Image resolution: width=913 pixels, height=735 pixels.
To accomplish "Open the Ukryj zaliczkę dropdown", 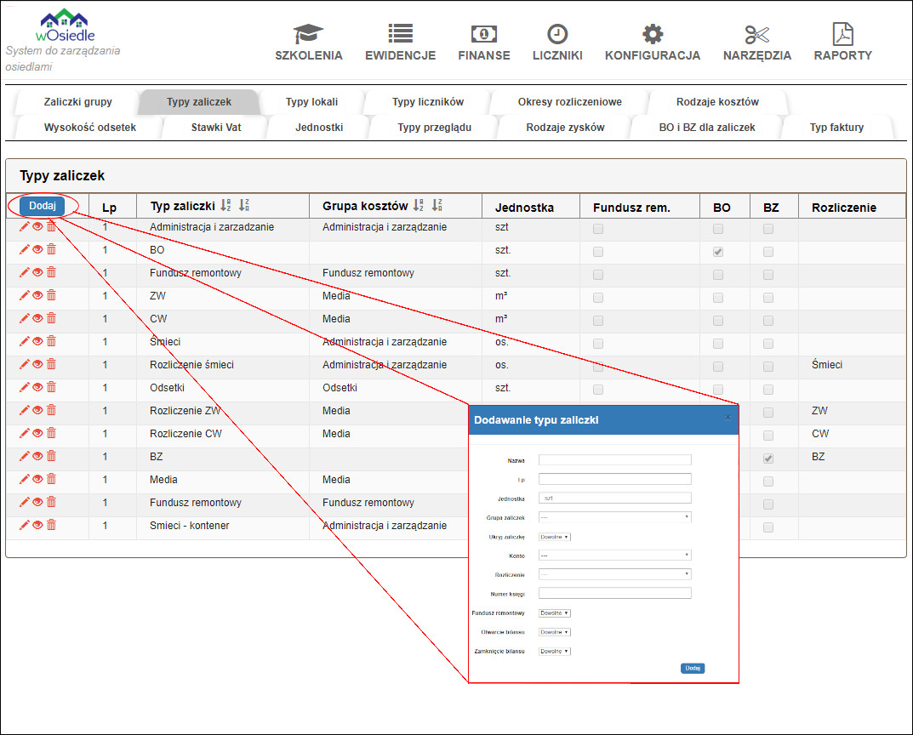I will (554, 537).
